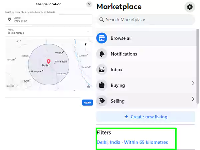
Task: Click the Selling price tag icon
Action: click(x=102, y=101)
